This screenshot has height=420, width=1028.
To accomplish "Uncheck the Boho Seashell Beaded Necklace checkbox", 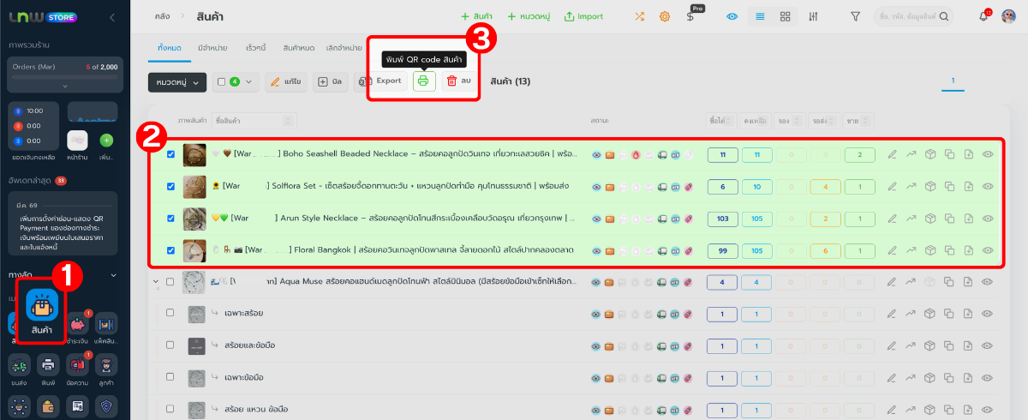I will [170, 155].
